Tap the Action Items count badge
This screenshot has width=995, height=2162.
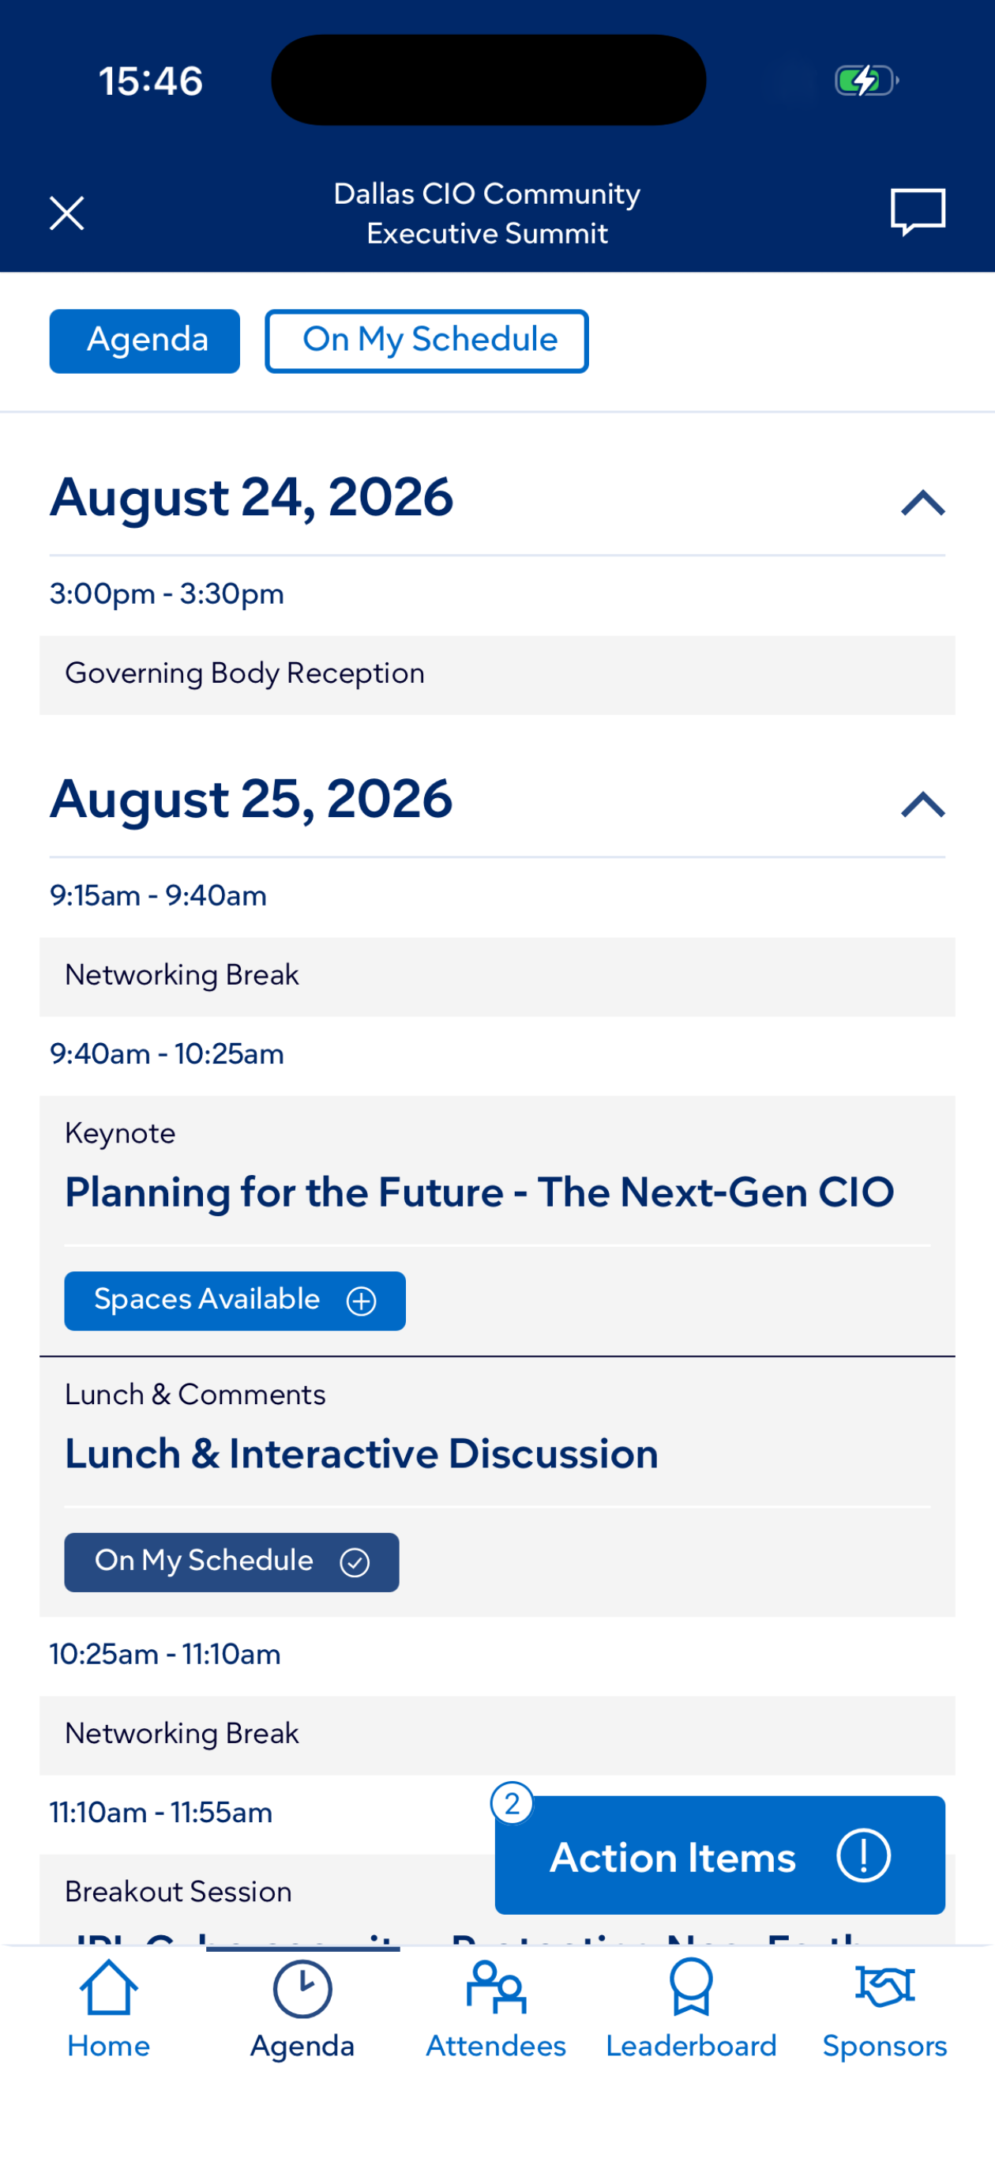(x=512, y=1803)
